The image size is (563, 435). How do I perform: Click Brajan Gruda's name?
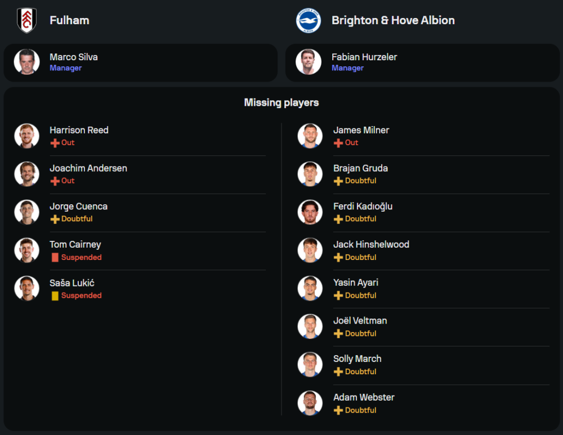(x=360, y=168)
